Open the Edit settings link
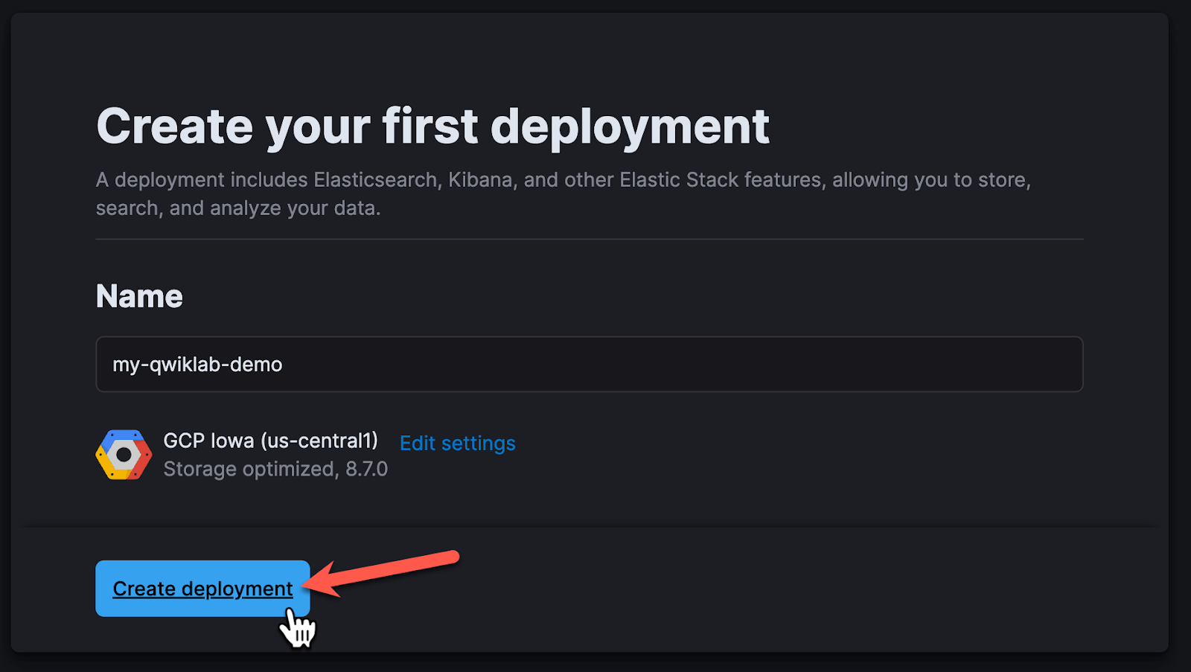 point(457,443)
